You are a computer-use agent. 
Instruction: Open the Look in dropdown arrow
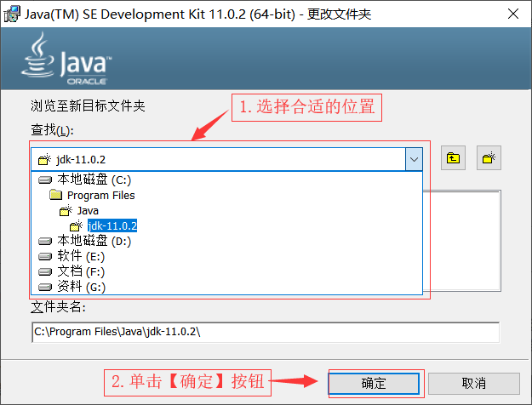414,159
